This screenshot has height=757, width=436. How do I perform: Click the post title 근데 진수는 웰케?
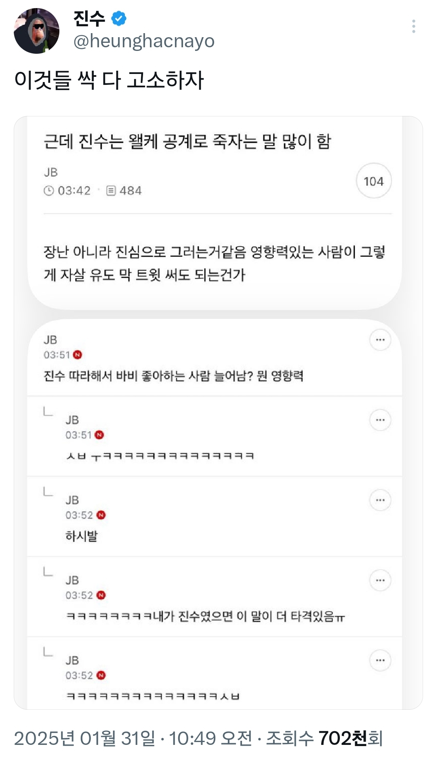click(187, 141)
